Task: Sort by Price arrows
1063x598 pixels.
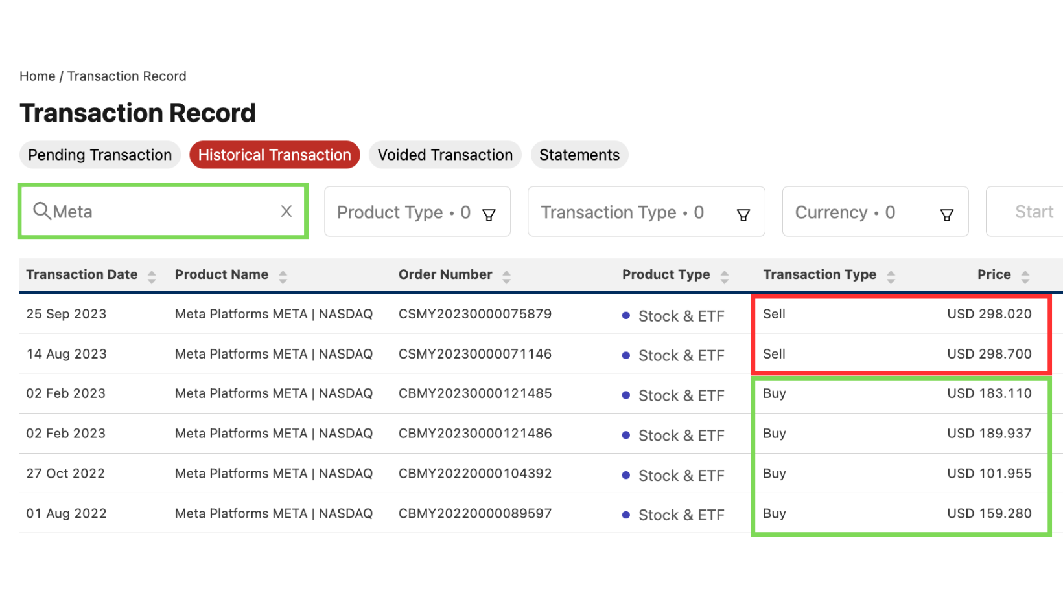Action: point(1025,277)
